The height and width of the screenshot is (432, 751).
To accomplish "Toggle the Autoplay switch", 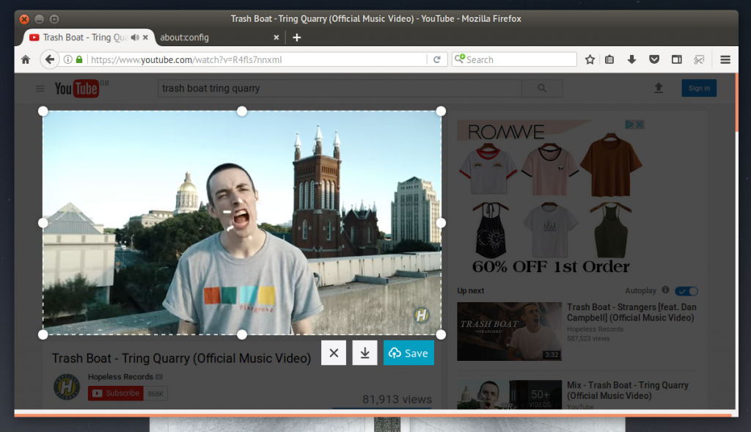I will [x=686, y=290].
